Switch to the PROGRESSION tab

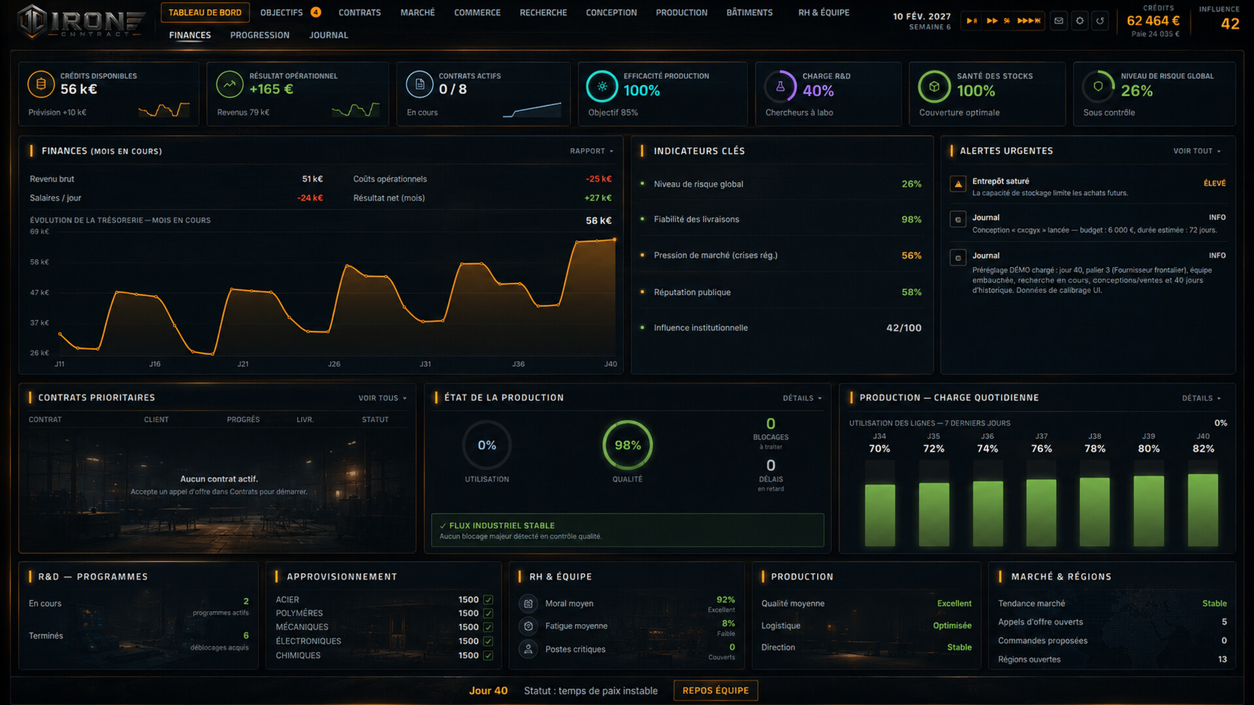tap(259, 35)
